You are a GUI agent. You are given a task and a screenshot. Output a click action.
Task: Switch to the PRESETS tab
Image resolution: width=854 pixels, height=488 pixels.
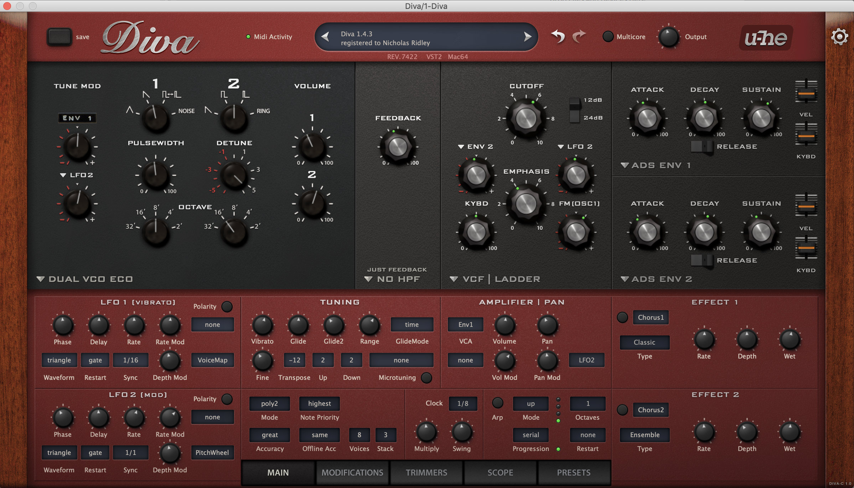click(574, 472)
